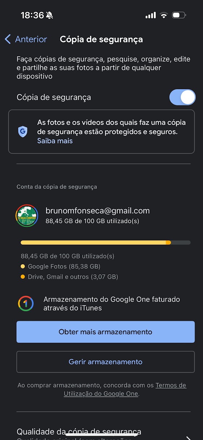Tap the back chevron arrow icon
This screenshot has height=440, width=203.
8,39
